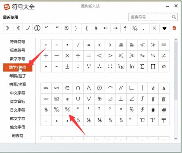This screenshot has width=182, height=153.
Task: Select the log function symbol
Action: coord(121,67)
